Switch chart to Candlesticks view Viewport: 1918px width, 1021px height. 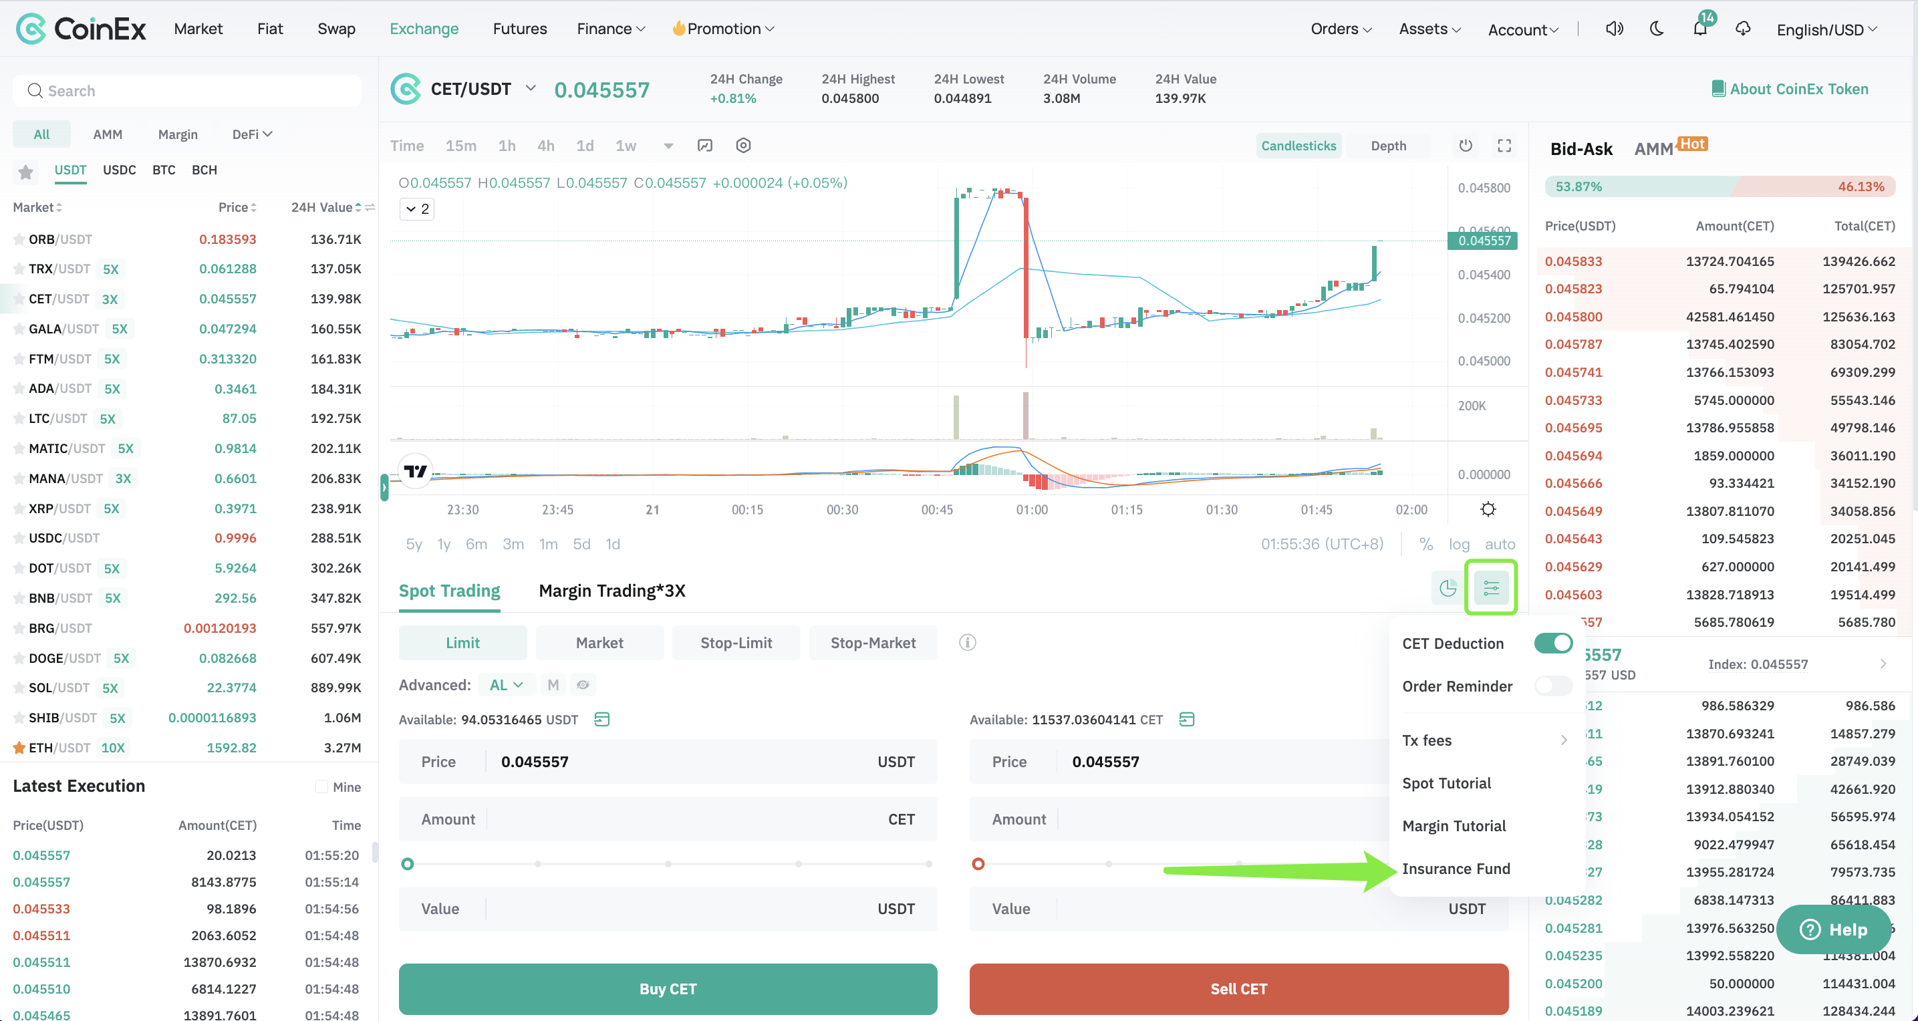tap(1298, 146)
